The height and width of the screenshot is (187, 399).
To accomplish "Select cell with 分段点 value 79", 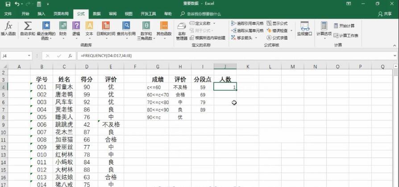I will (x=203, y=102).
